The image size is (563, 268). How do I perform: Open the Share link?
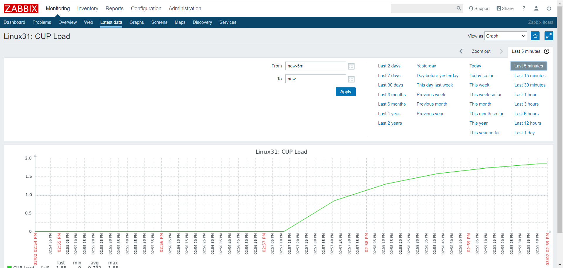505,9
